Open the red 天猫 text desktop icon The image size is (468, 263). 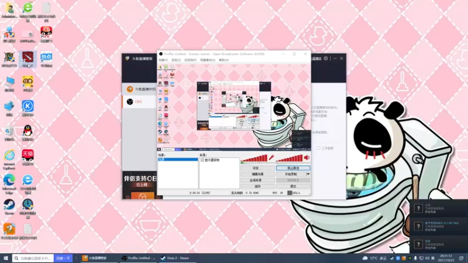coord(27,157)
